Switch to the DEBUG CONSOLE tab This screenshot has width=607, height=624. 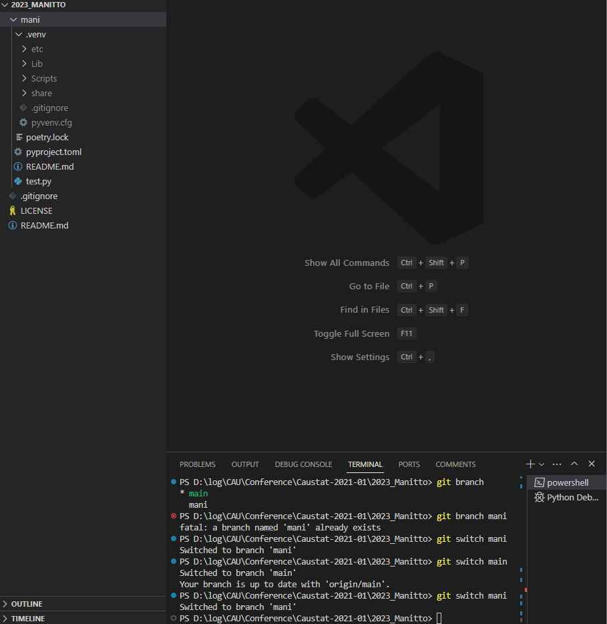tap(303, 464)
